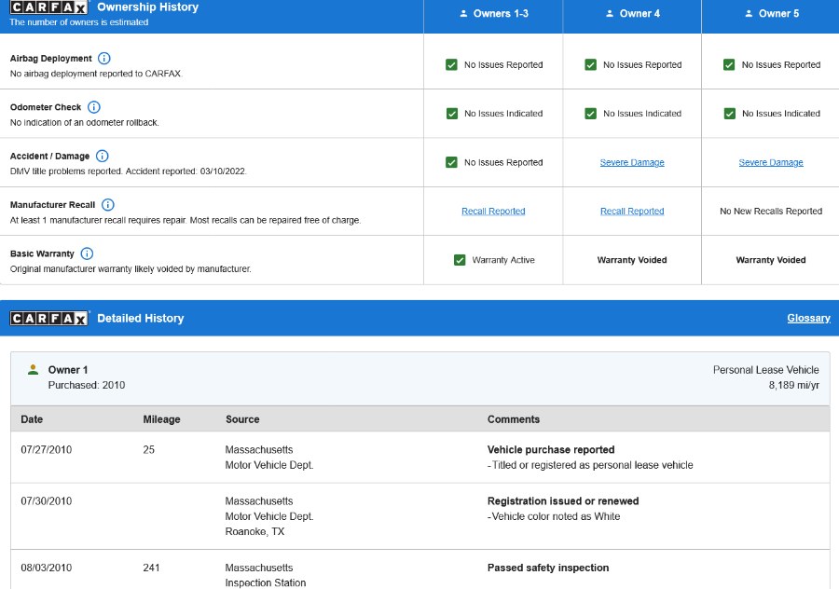The image size is (839, 589).
Task: Click the Odometer Check row label
Action: click(46, 107)
